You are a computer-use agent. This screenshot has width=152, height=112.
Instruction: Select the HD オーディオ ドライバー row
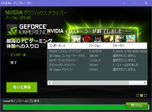[97, 60]
